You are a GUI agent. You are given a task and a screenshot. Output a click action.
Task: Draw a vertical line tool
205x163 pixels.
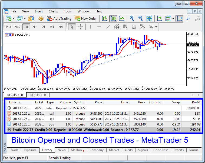(91, 27)
